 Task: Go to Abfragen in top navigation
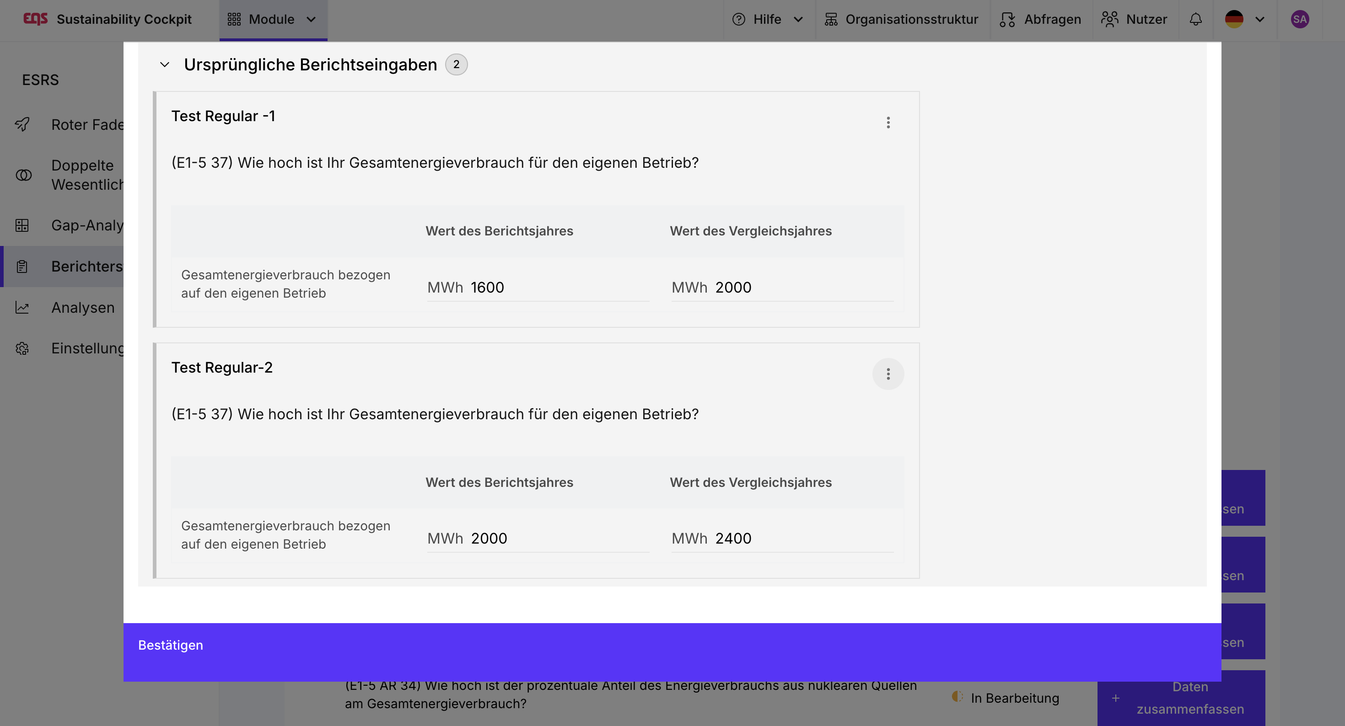[1040, 19]
